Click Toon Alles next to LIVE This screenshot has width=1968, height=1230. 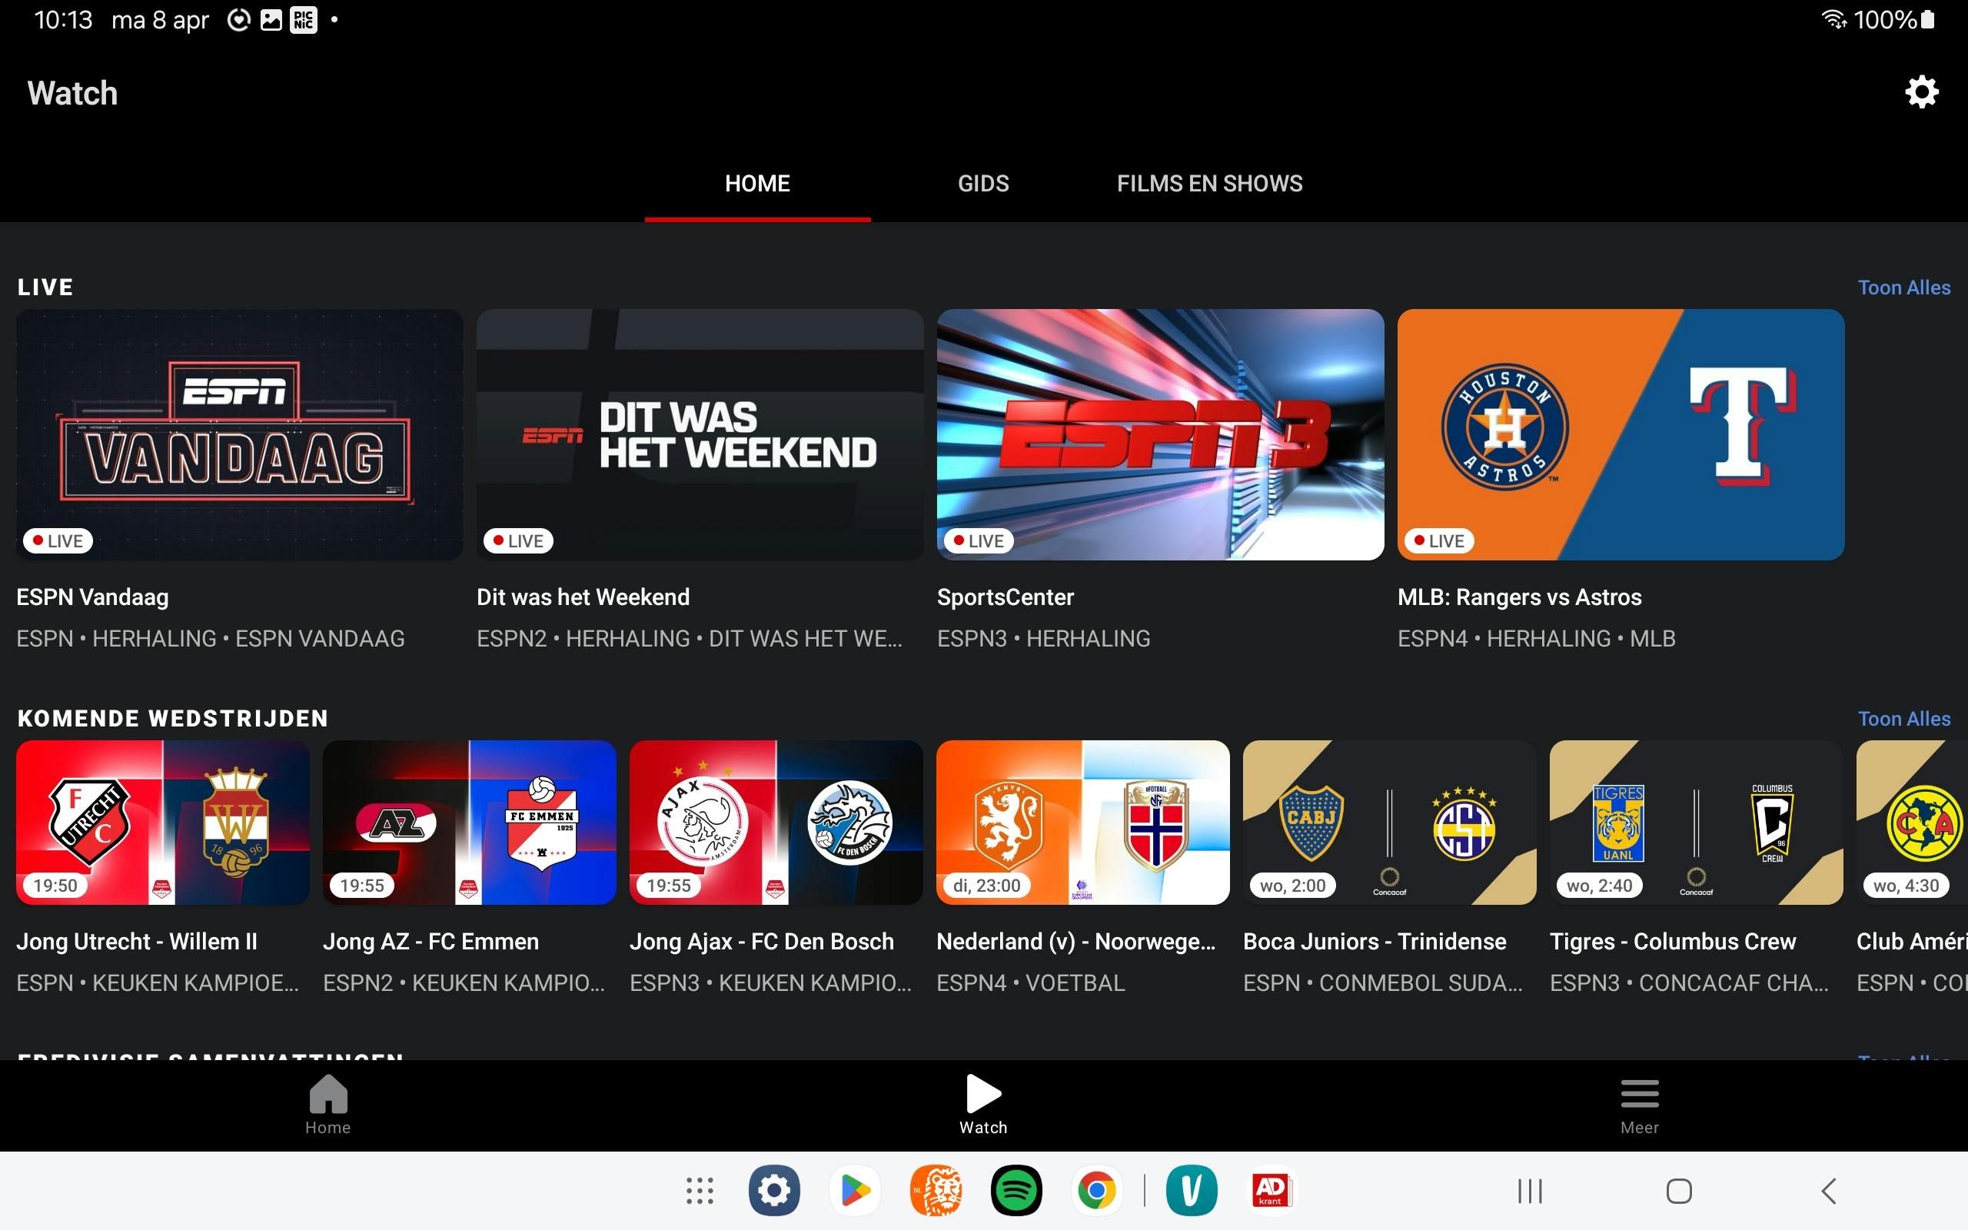pyautogui.click(x=1903, y=288)
